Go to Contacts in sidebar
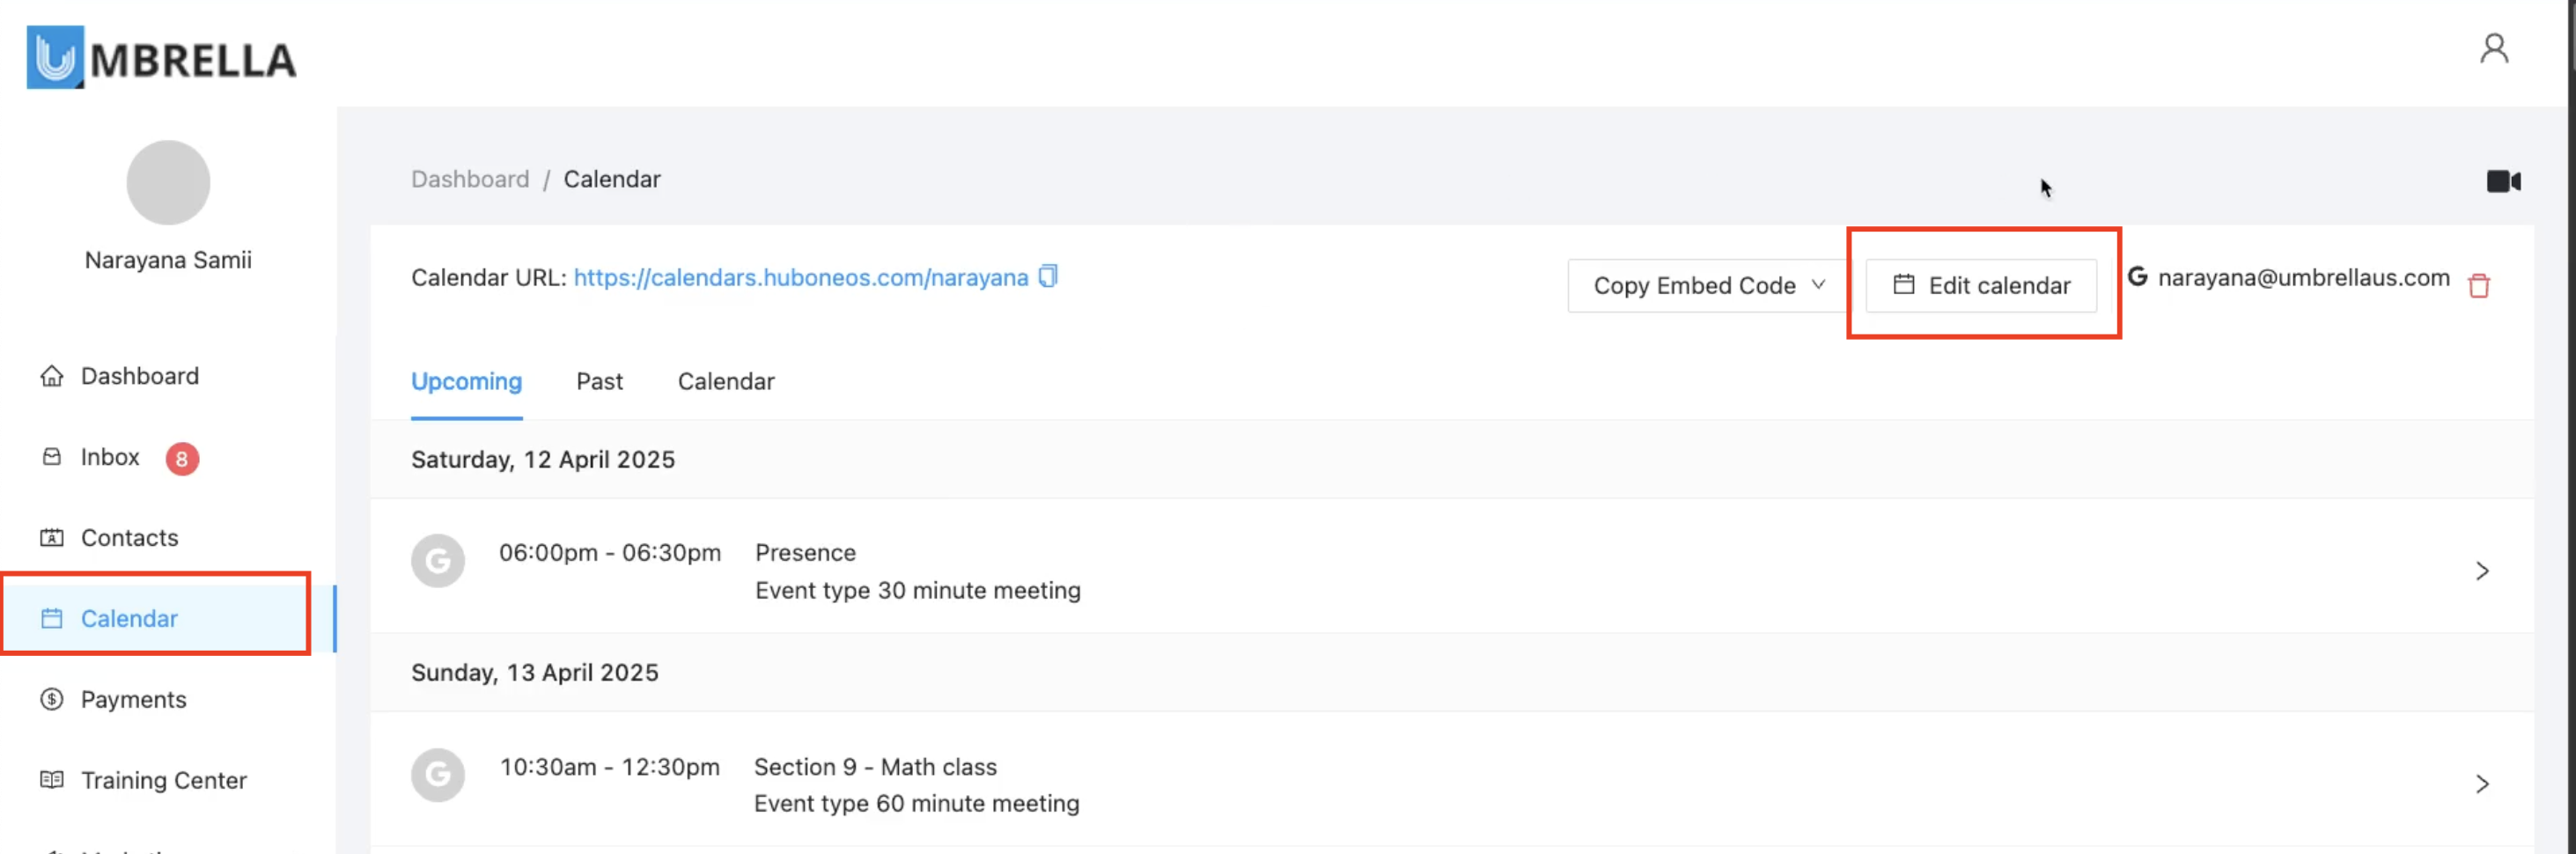2576x854 pixels. coord(129,538)
